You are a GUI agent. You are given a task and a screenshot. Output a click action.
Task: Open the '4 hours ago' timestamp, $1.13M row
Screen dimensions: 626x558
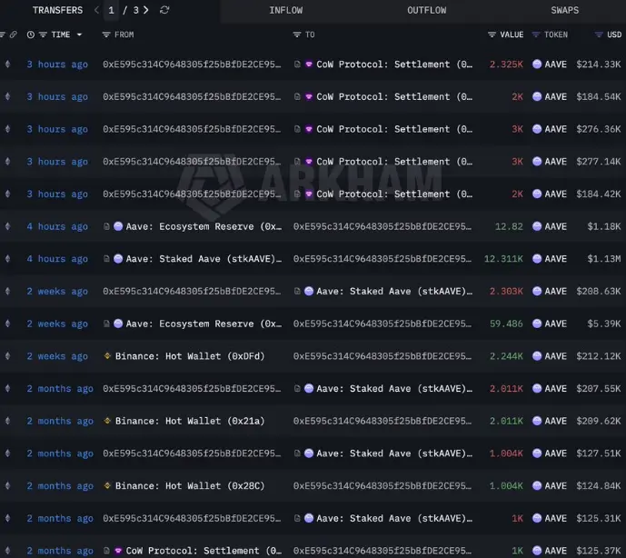tap(57, 259)
